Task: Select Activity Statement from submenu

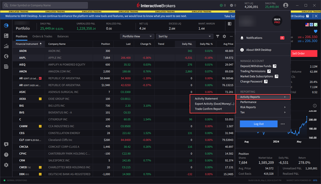Action: tap(206, 99)
